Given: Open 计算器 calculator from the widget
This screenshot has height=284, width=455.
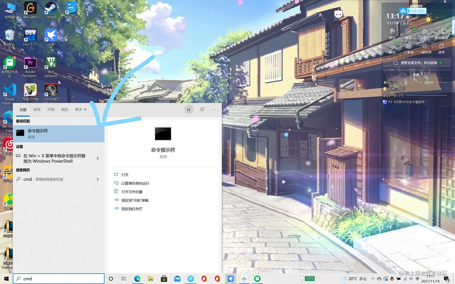Looking at the screenshot, I should pyautogui.click(x=408, y=48).
